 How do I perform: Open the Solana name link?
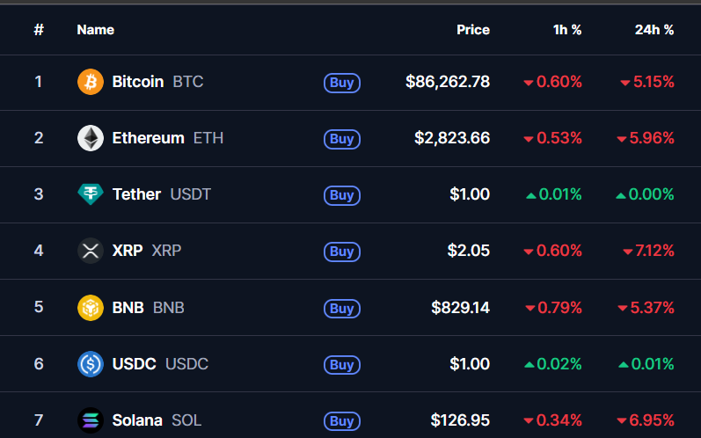point(137,420)
